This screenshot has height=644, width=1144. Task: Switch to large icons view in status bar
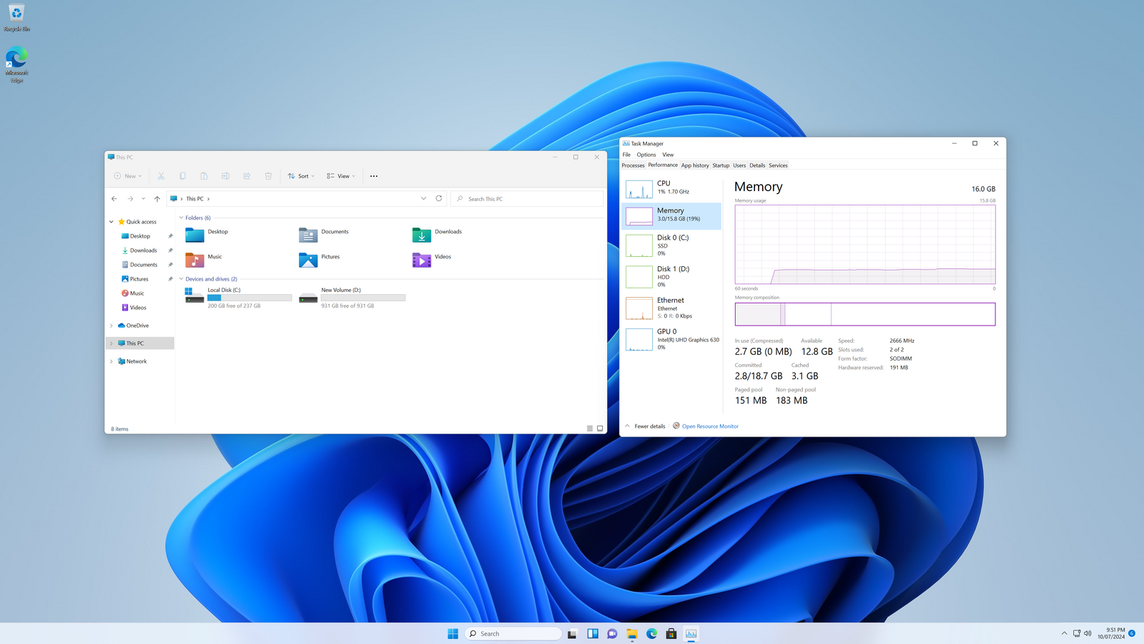coord(600,429)
